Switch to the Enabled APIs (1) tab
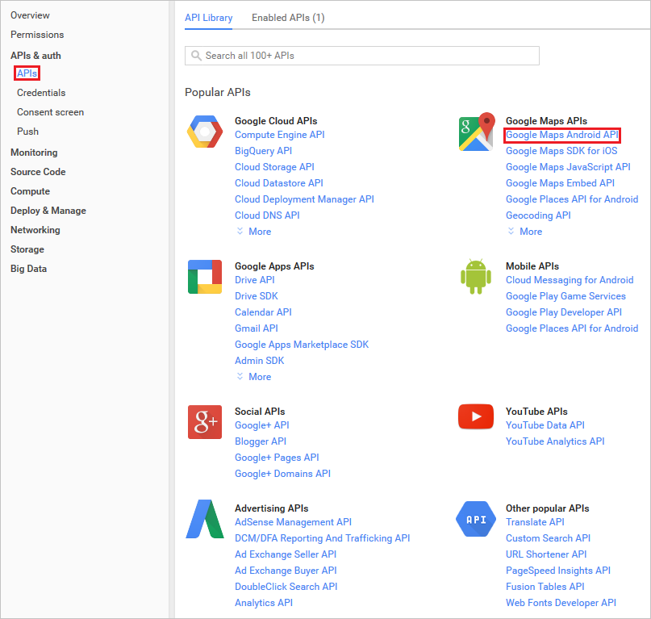 [x=288, y=18]
